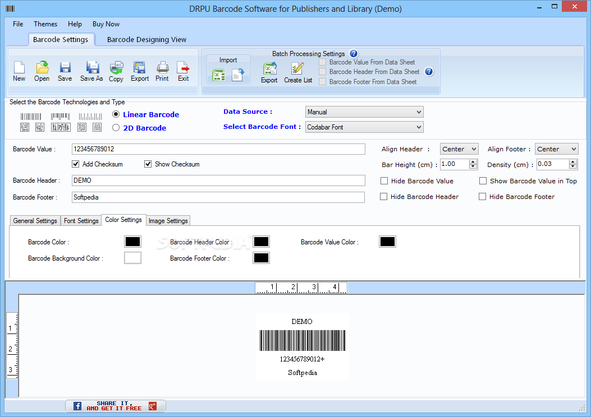Check Barcode Value From Data Sheet
This screenshot has height=417, width=591.
coord(323,62)
